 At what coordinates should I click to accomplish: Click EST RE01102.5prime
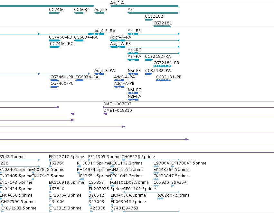(140, 189)
